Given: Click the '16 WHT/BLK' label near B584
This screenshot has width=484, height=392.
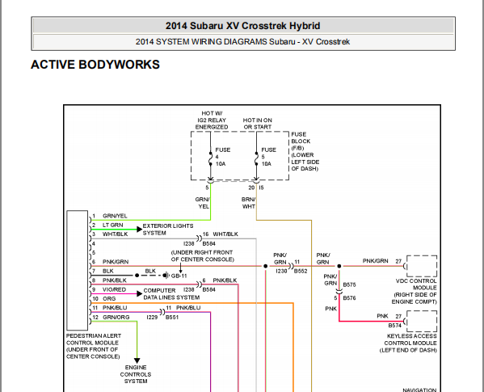Looking at the screenshot, I should click(221, 234).
